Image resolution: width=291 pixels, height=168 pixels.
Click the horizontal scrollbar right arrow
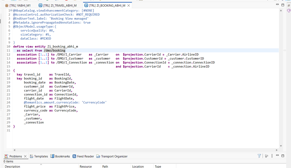click(276, 150)
